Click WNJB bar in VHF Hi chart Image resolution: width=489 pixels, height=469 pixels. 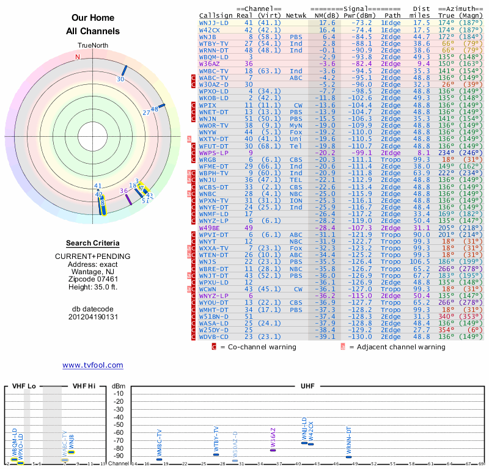click(x=72, y=452)
